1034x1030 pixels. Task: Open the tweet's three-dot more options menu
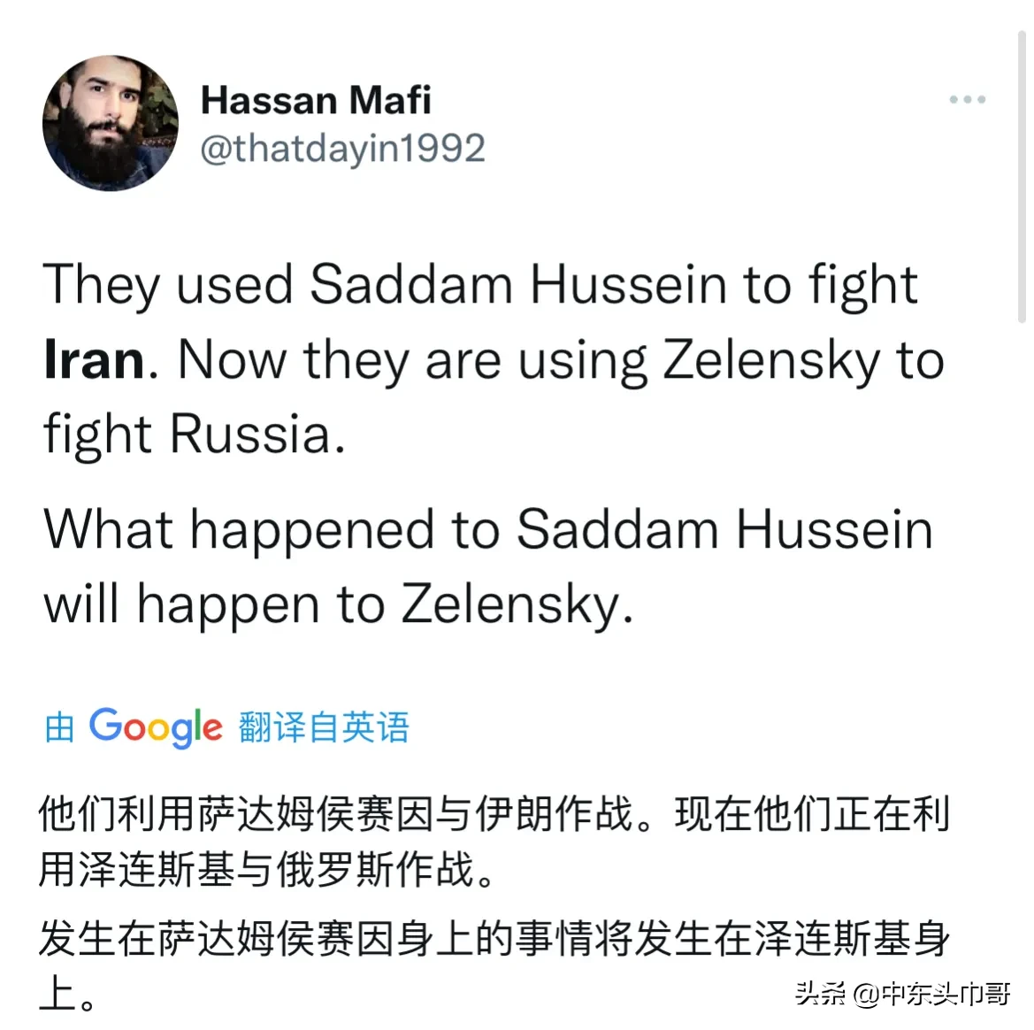(967, 100)
